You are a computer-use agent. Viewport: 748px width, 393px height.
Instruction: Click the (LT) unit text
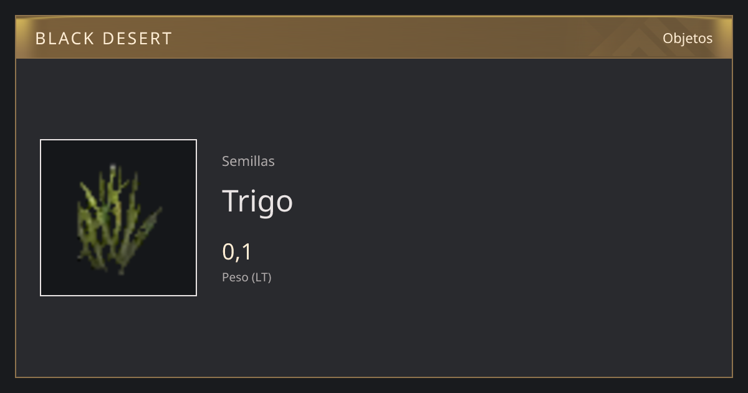(261, 278)
